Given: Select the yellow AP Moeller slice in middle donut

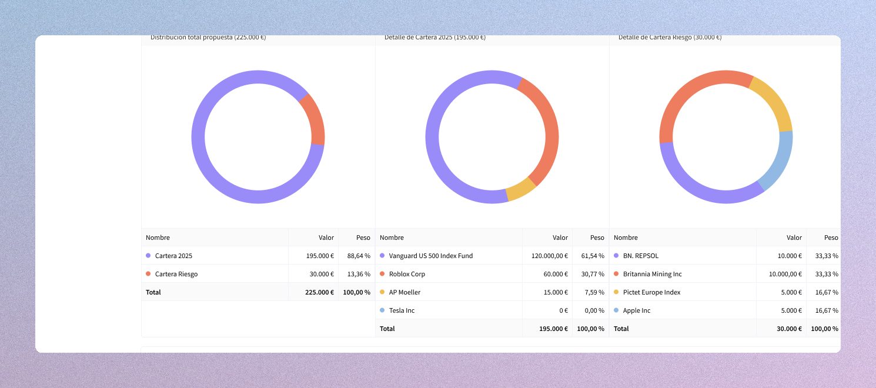Looking at the screenshot, I should 520,190.
